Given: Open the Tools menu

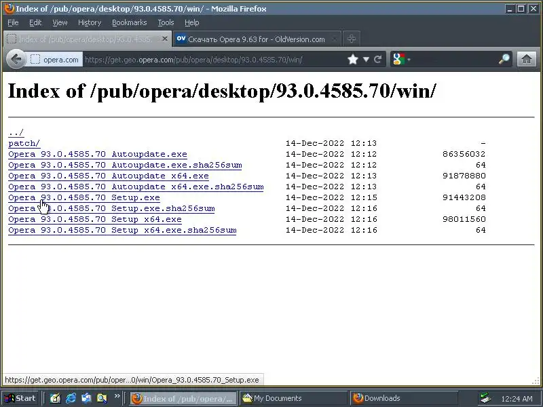Looking at the screenshot, I should tap(166, 22).
